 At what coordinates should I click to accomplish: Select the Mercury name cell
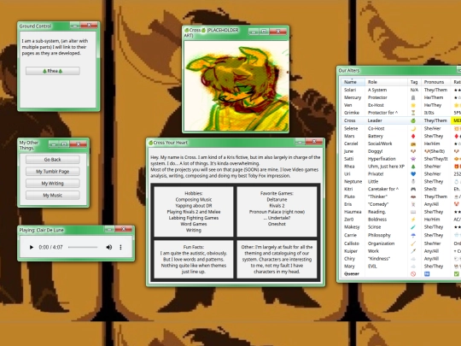click(x=353, y=97)
